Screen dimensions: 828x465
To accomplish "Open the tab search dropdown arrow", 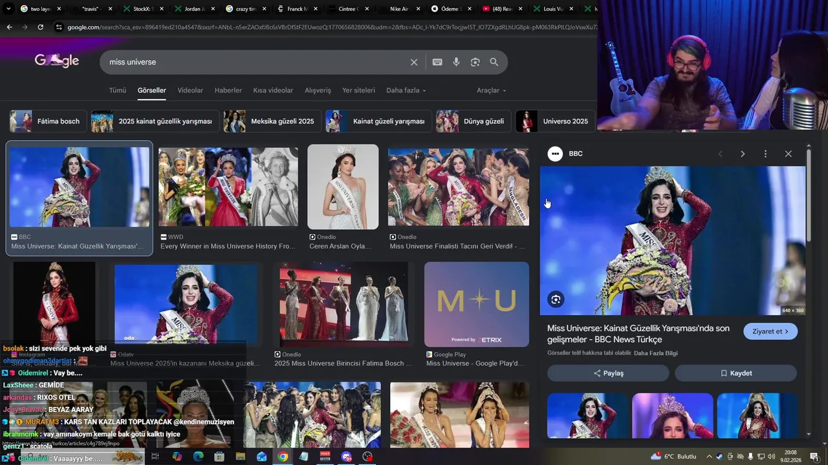I will tap(8, 9).
